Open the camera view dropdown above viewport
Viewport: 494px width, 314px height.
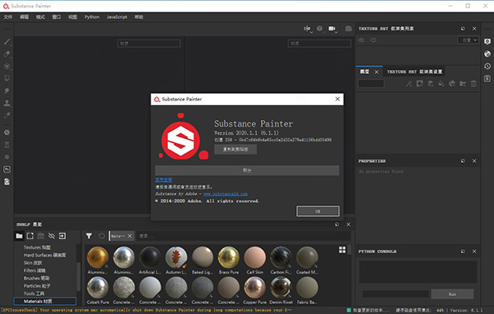pyautogui.click(x=333, y=29)
